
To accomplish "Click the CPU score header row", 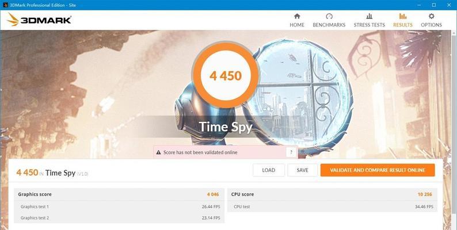I will [332, 194].
